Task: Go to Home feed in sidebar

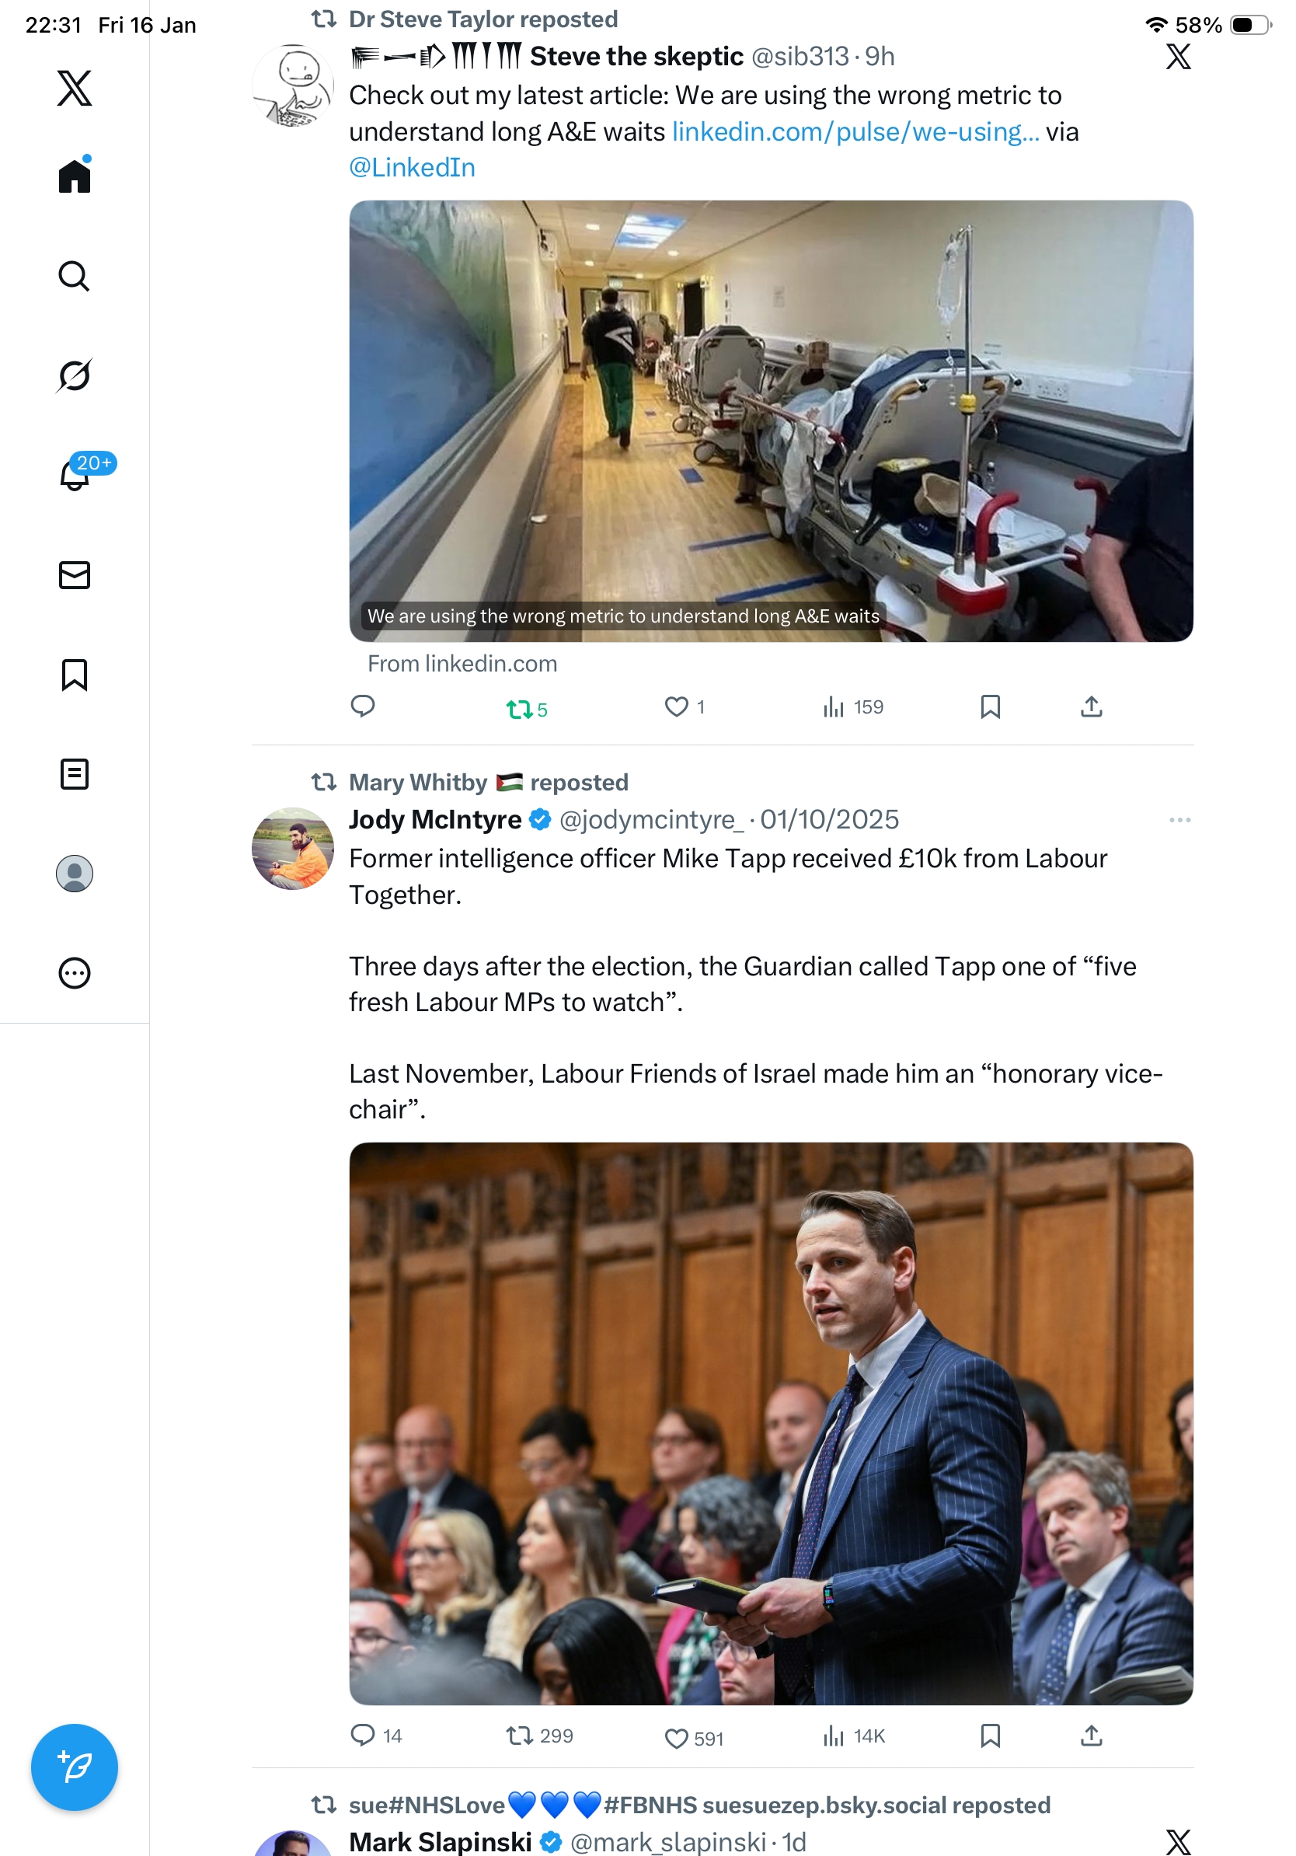Action: (75, 176)
